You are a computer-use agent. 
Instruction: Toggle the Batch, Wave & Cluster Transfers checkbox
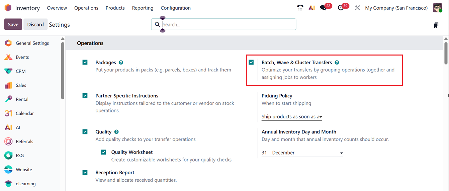[x=251, y=62]
